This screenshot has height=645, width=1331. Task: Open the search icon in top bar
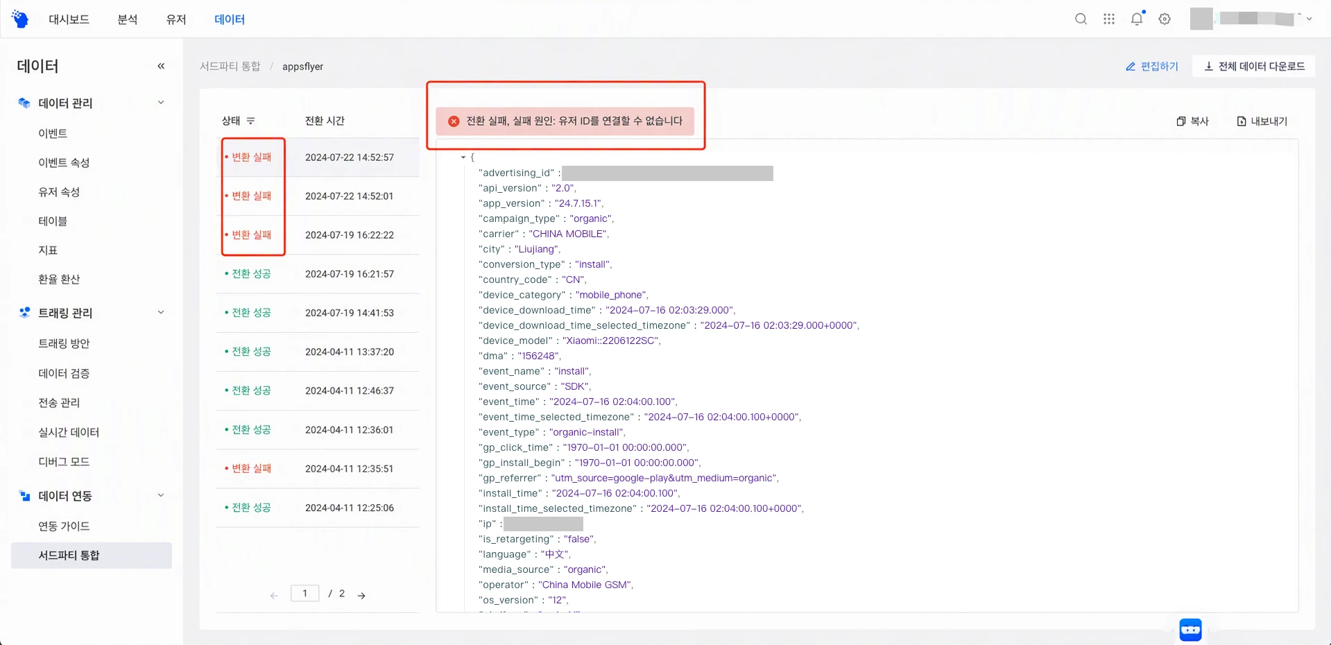[x=1081, y=19]
